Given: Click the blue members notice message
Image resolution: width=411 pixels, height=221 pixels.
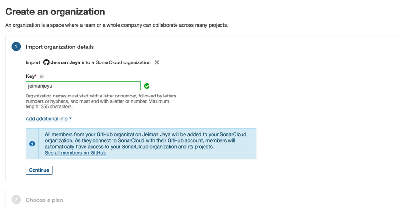Looking at the screenshot, I should (145, 140).
